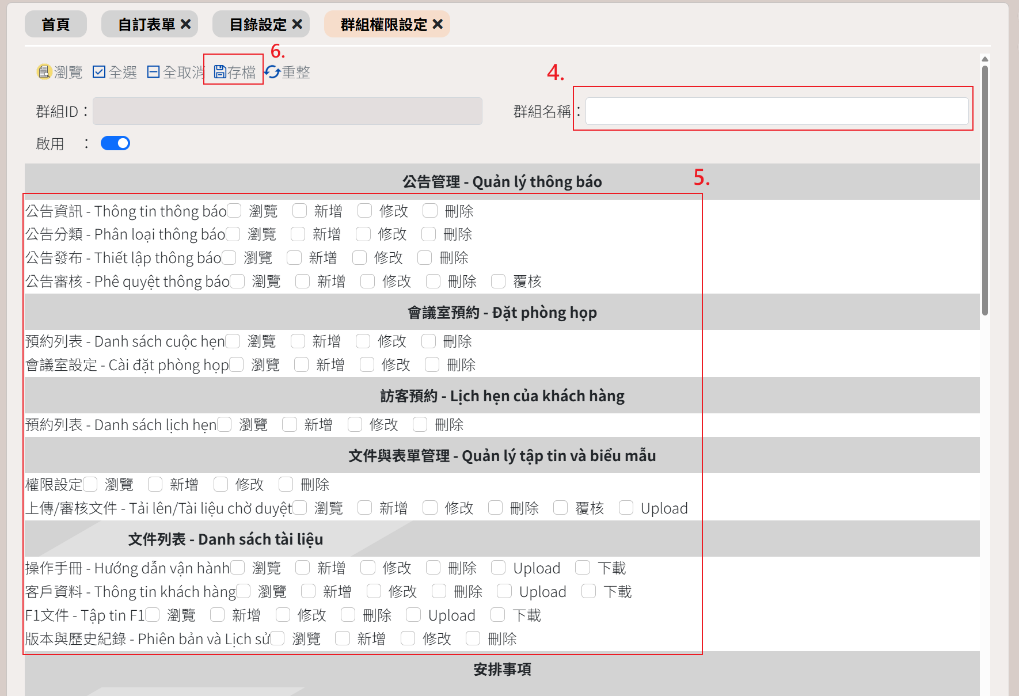Close the 自訂表單 tab with its X
This screenshot has height=696, width=1019.
point(185,24)
